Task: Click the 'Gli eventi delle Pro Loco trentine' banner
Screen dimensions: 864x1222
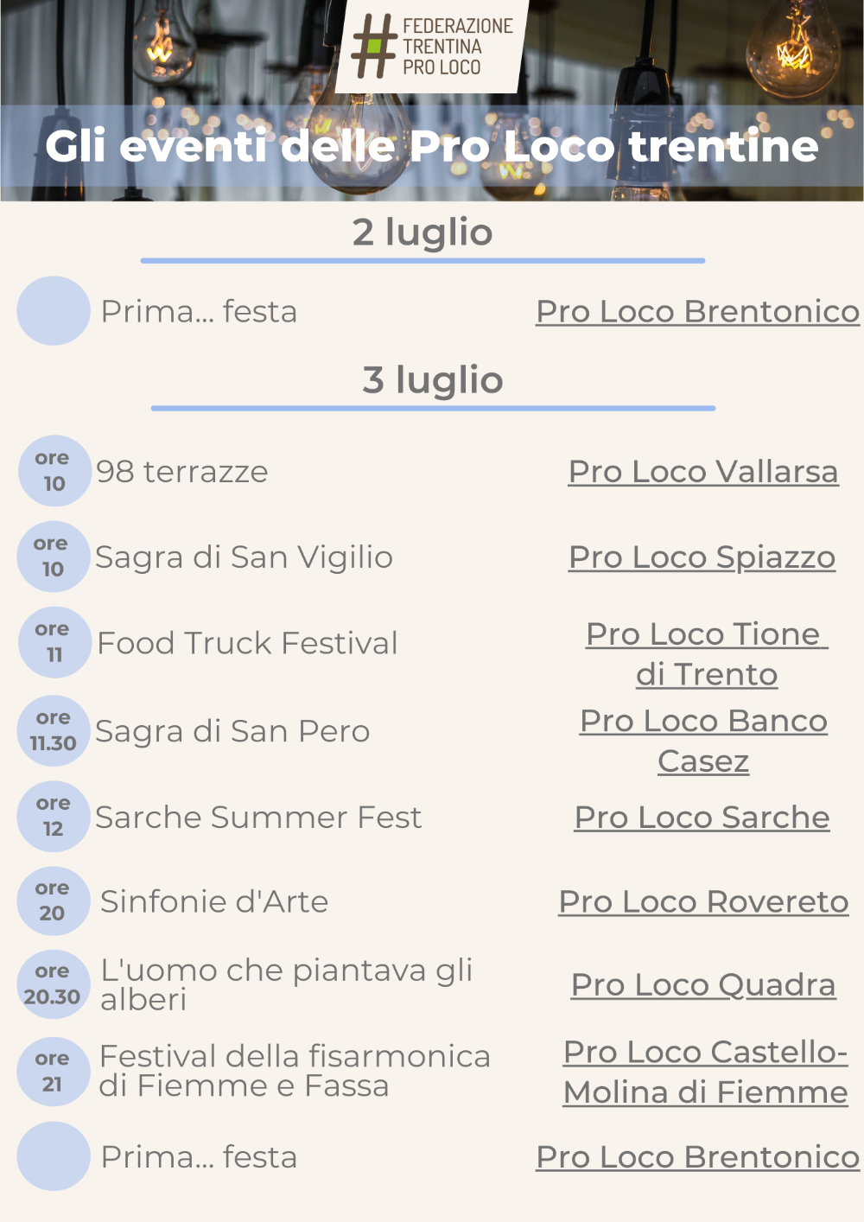Action: pyautogui.click(x=432, y=146)
